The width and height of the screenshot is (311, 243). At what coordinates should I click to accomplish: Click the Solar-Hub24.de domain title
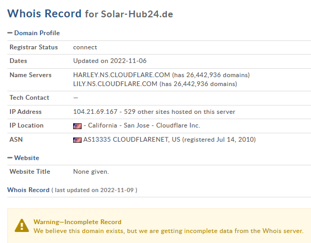(x=137, y=14)
